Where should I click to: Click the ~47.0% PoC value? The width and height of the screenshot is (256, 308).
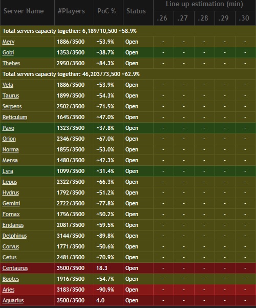[105, 117]
